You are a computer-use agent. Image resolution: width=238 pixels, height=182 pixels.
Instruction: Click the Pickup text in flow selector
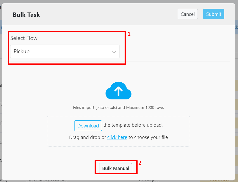tap(22, 51)
